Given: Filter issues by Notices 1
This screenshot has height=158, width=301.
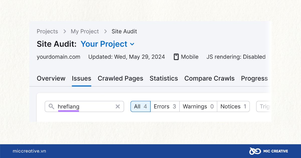Looking at the screenshot, I should click(x=233, y=107).
